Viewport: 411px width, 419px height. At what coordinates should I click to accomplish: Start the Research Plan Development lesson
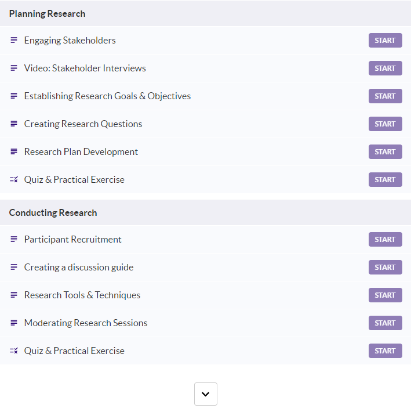pyautogui.click(x=385, y=152)
